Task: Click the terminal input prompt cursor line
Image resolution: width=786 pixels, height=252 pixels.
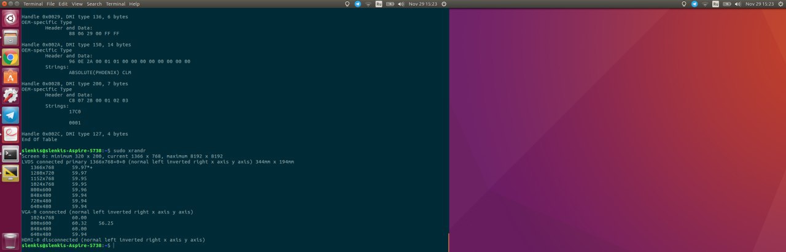Action: 68,245
